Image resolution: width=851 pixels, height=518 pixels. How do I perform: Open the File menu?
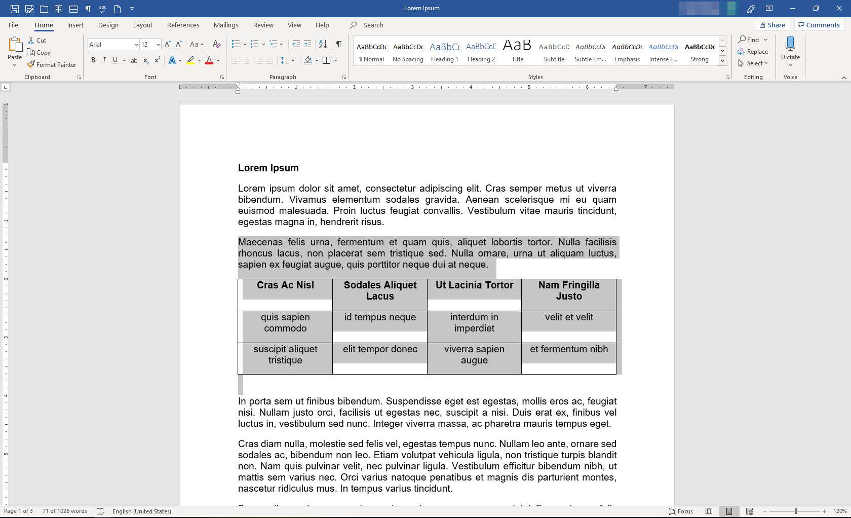tap(14, 25)
